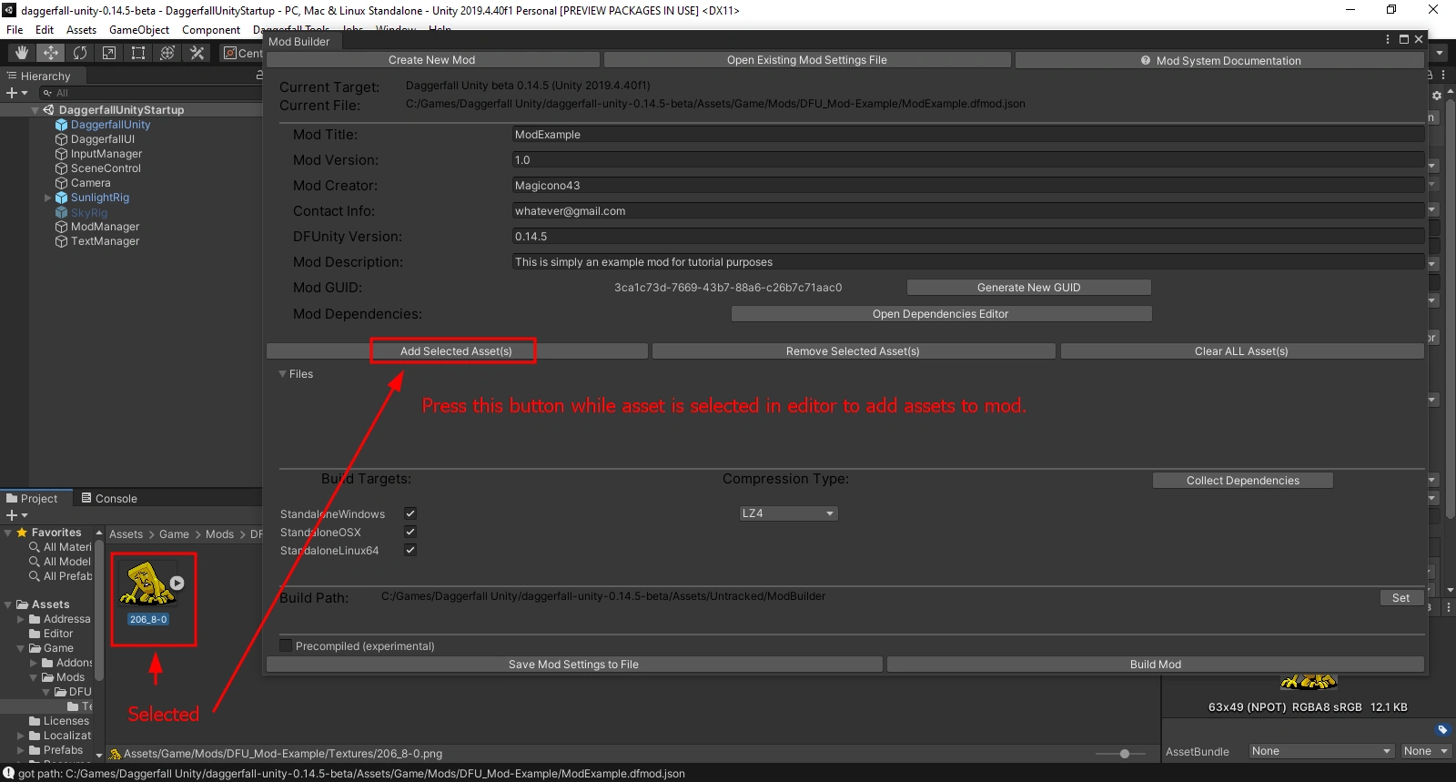
Task: Click the Favorites star icon
Action: click(22, 533)
